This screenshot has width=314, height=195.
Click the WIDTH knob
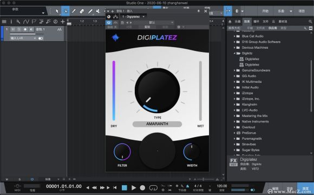[192, 152]
